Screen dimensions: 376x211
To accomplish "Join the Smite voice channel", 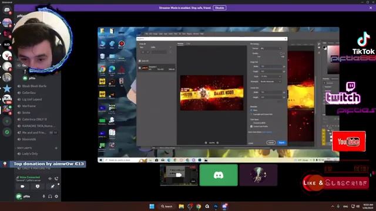I will click(x=37, y=113).
